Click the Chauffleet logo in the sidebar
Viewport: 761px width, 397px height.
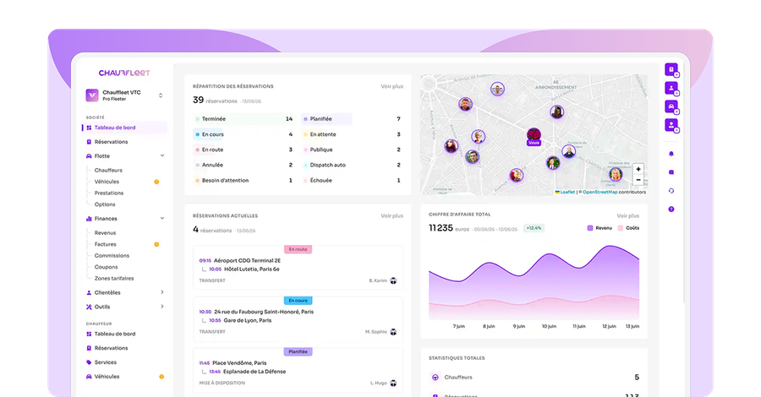coord(124,73)
